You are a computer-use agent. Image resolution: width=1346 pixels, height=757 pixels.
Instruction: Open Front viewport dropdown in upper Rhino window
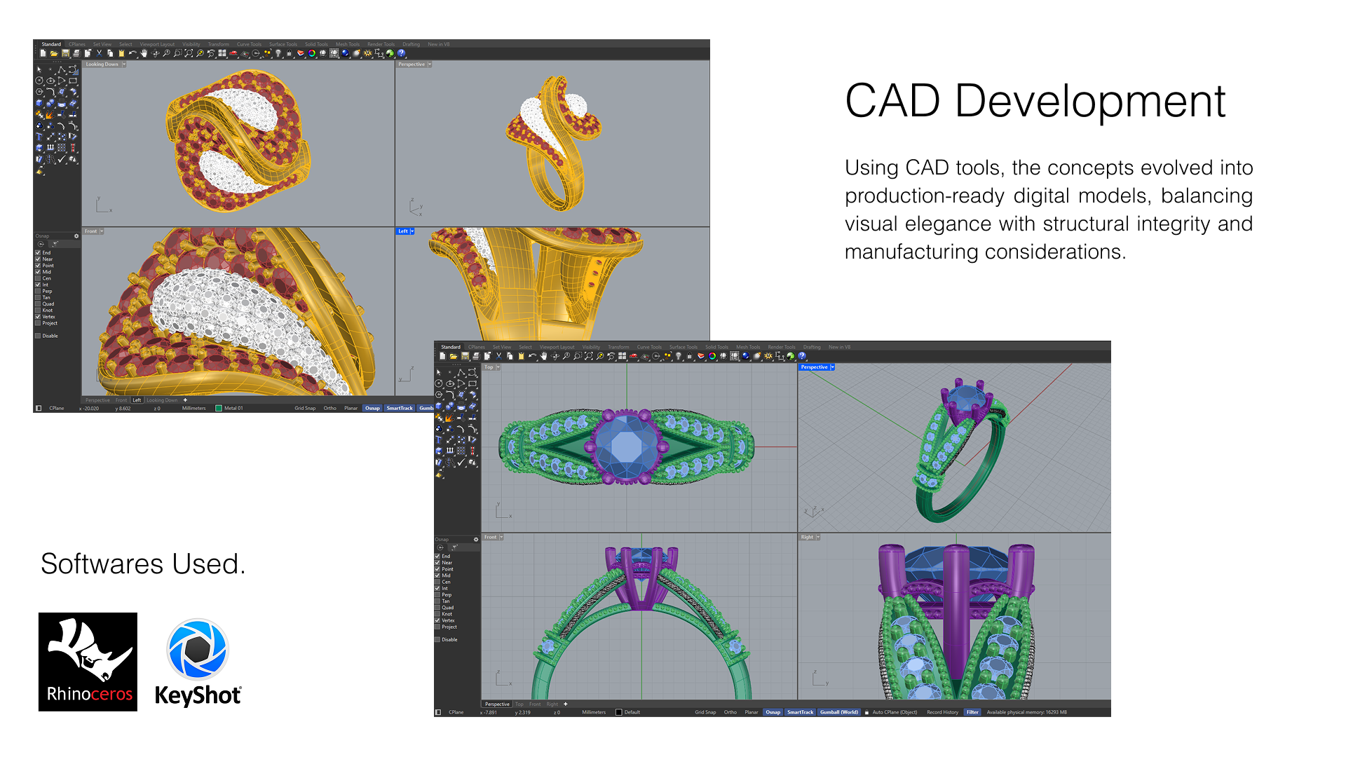click(102, 231)
